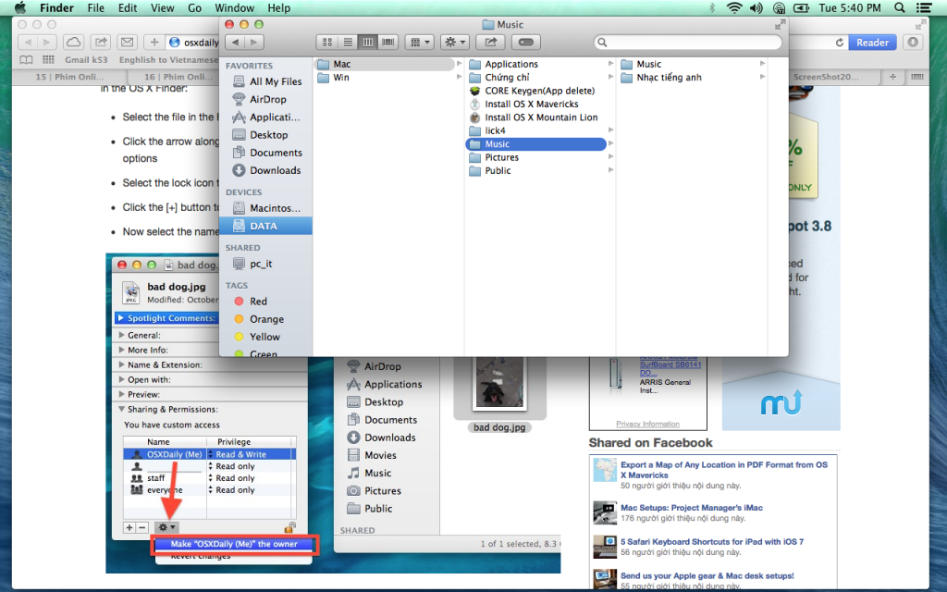Expand the Applications folder arrow in second column

point(610,64)
